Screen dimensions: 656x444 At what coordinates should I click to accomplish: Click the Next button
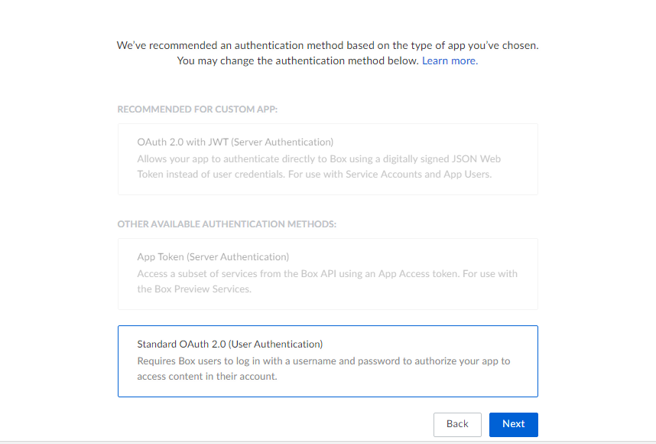coord(513,424)
